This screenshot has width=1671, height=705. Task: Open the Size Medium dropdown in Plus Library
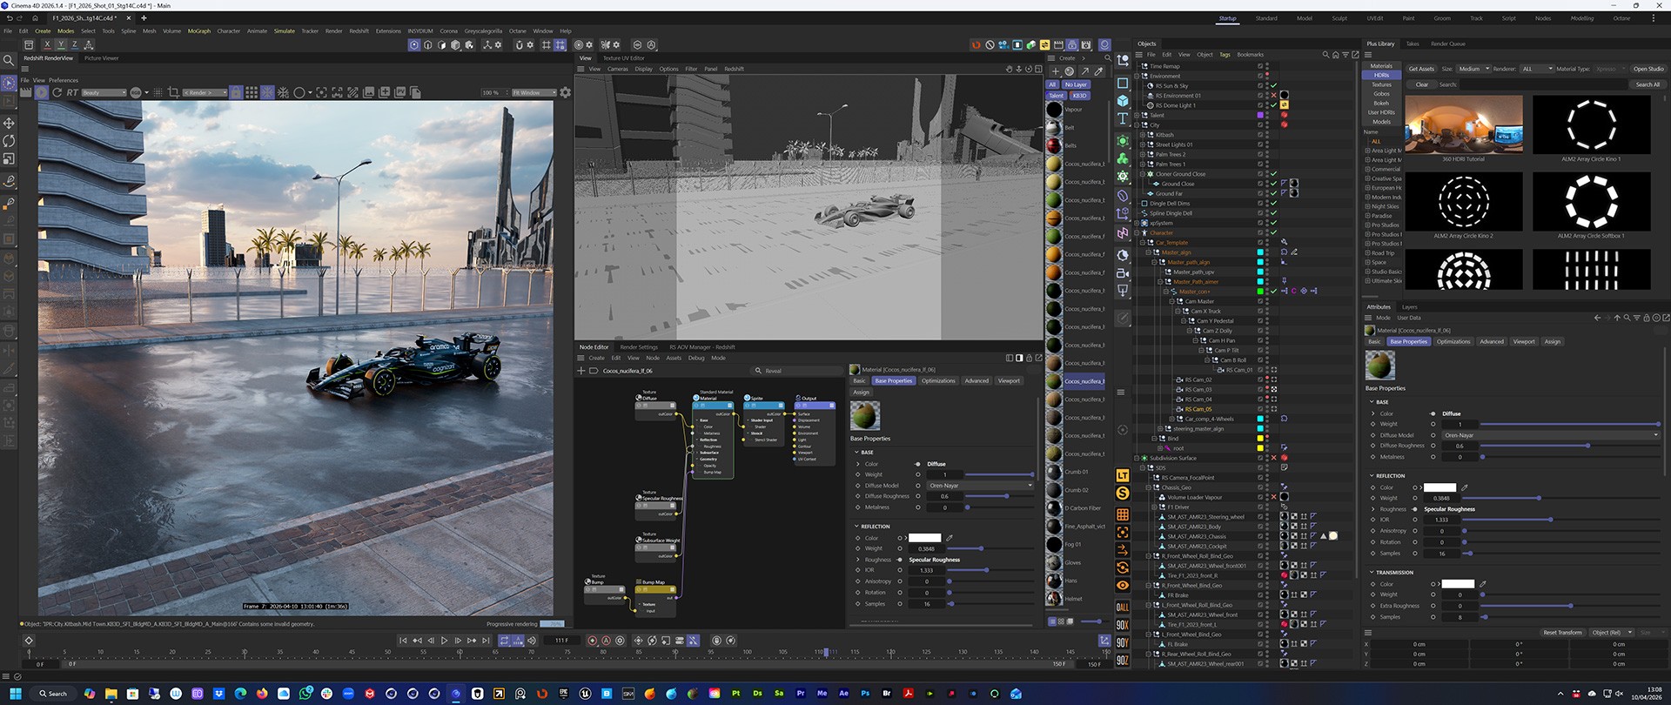(x=1473, y=69)
